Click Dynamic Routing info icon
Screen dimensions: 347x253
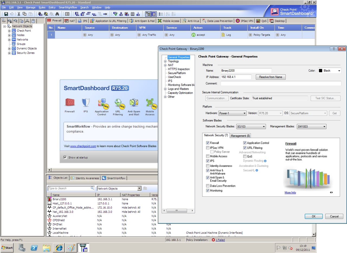coord(265,161)
